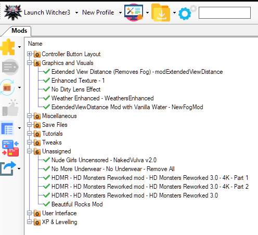Open dropdown arrow next to refresh icon
This screenshot has height=235, width=258.
click(x=20, y=87)
